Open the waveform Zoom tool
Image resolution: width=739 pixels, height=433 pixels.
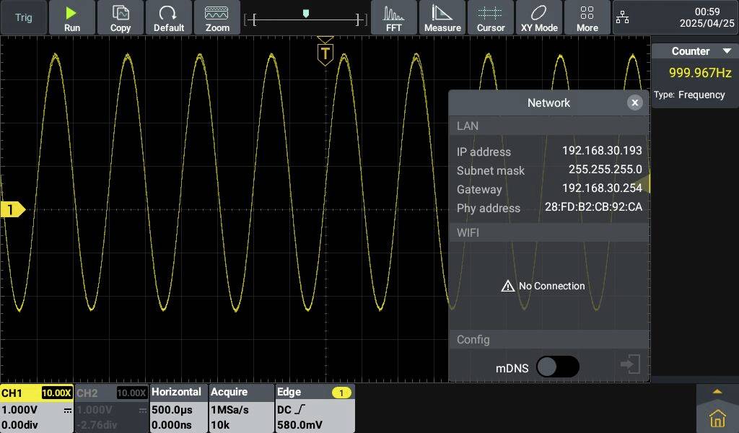(x=217, y=17)
